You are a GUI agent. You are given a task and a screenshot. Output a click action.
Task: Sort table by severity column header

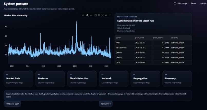pyautogui.click(x=181, y=38)
